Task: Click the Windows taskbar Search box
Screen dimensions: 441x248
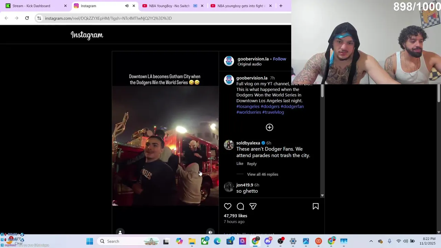Action: click(128, 241)
